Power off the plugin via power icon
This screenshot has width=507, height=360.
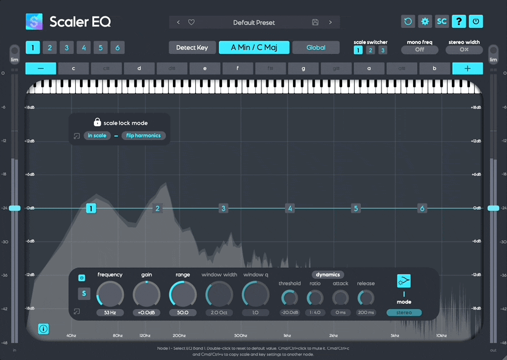pyautogui.click(x=476, y=21)
